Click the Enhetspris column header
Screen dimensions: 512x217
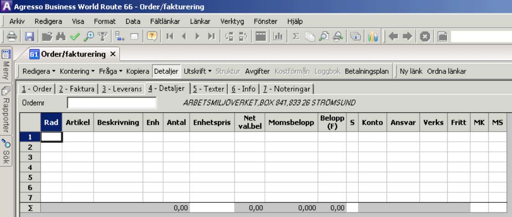click(212, 122)
